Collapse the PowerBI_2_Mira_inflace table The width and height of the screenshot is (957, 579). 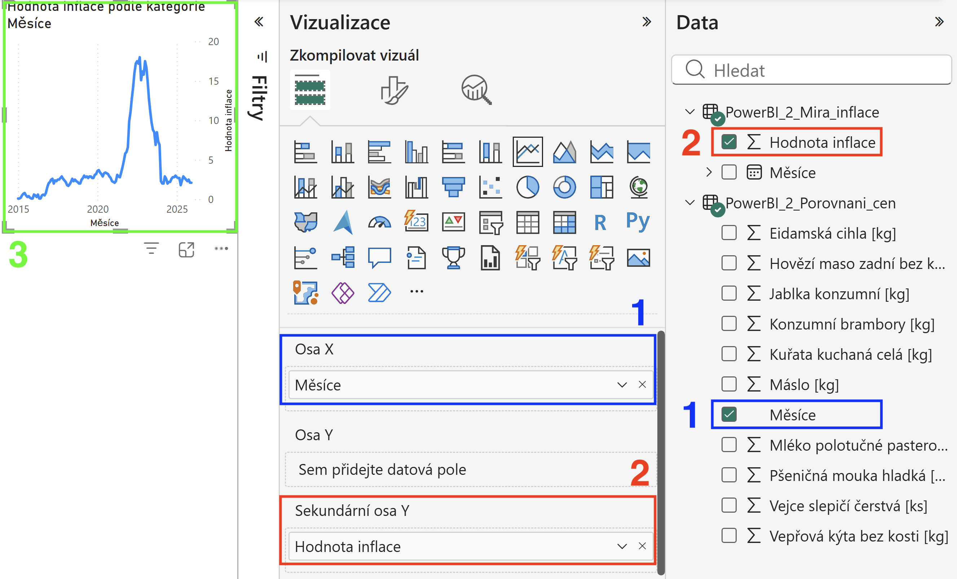coord(690,112)
